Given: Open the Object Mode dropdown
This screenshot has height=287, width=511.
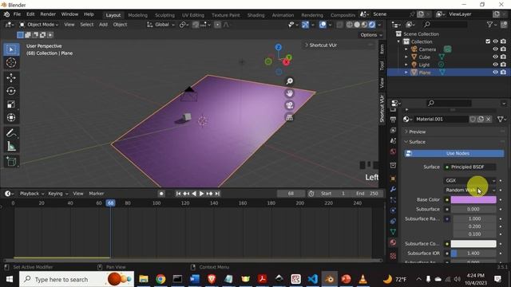Looking at the screenshot, I should pyautogui.click(x=39, y=25).
